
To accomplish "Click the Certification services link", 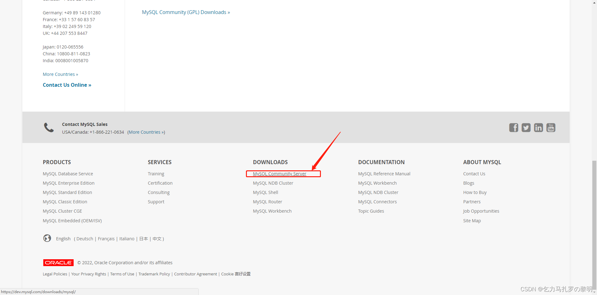I will [160, 183].
